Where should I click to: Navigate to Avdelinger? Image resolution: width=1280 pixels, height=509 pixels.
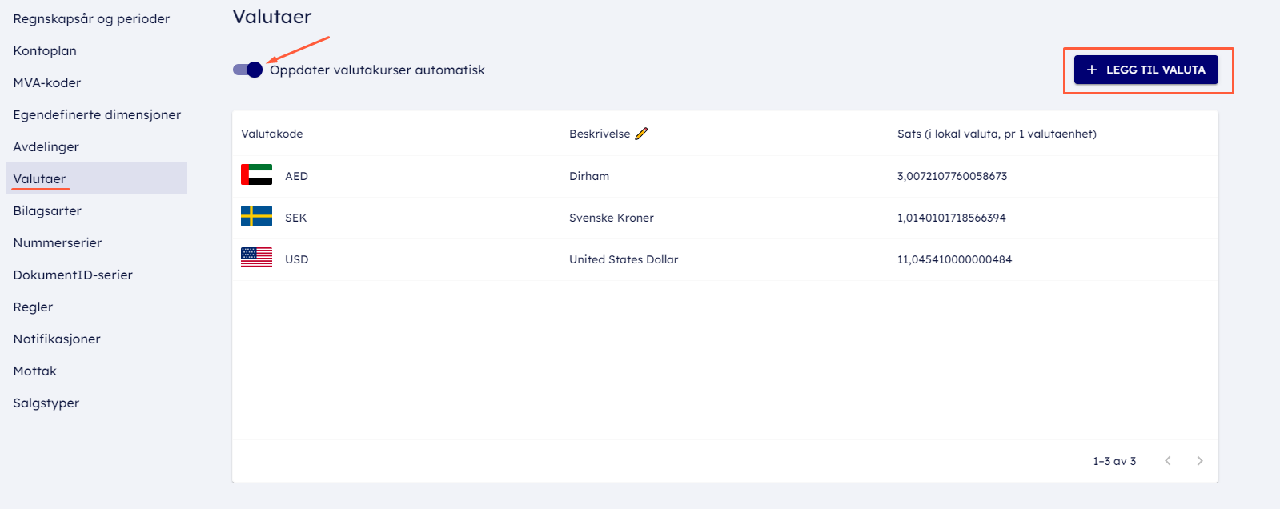tap(46, 146)
